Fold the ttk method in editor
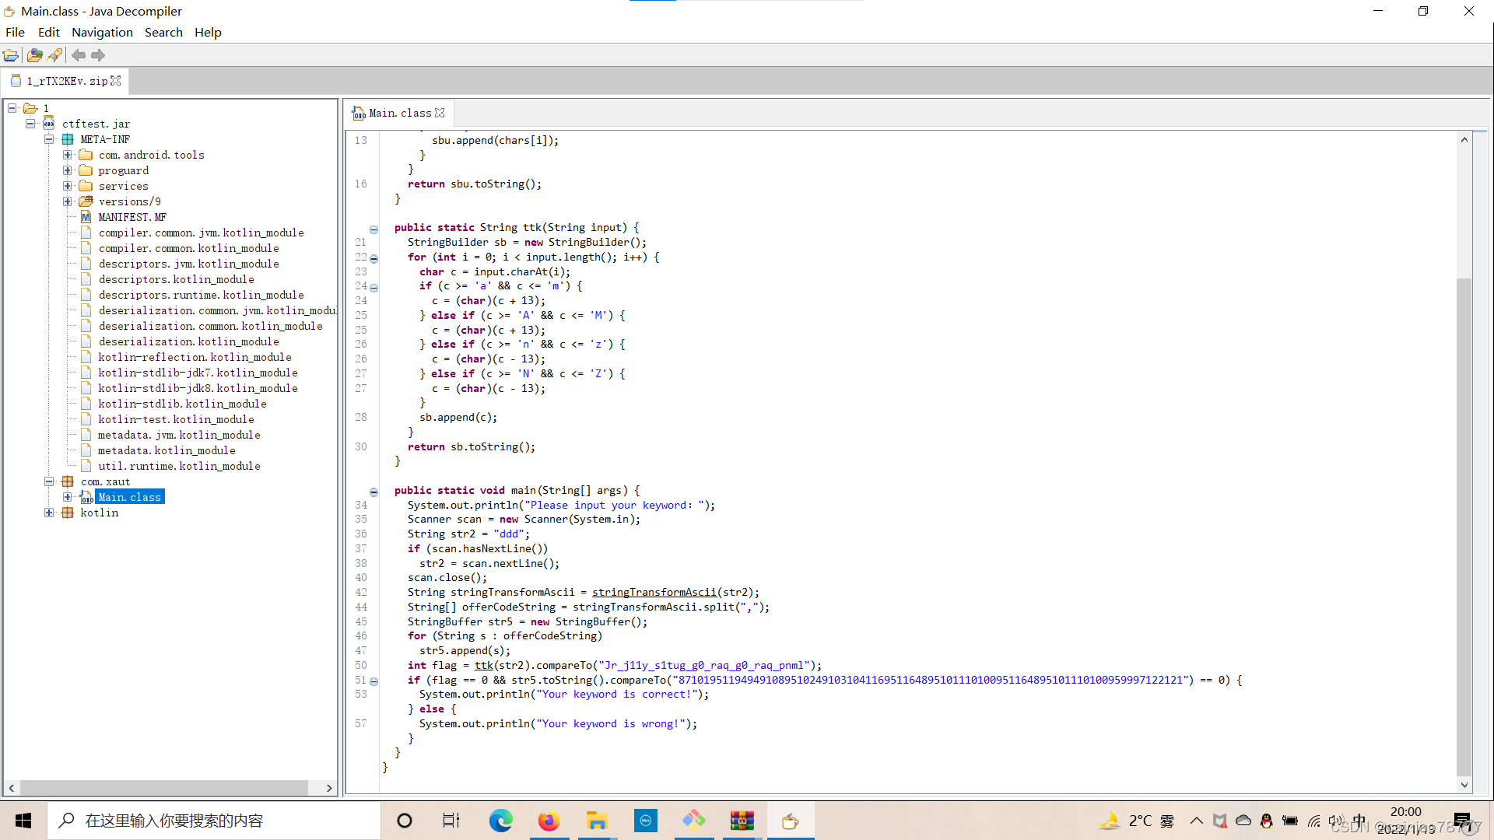This screenshot has width=1494, height=840. (373, 229)
